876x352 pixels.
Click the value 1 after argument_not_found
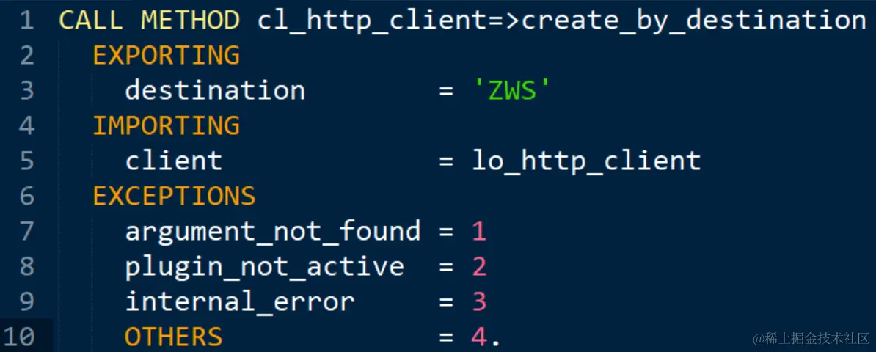click(x=479, y=231)
